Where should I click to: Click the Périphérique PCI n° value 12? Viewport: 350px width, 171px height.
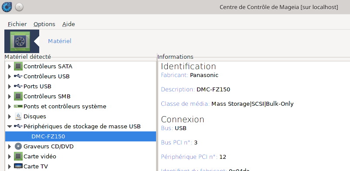pos(223,157)
